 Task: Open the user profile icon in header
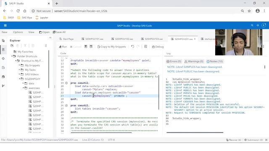click(x=264, y=25)
